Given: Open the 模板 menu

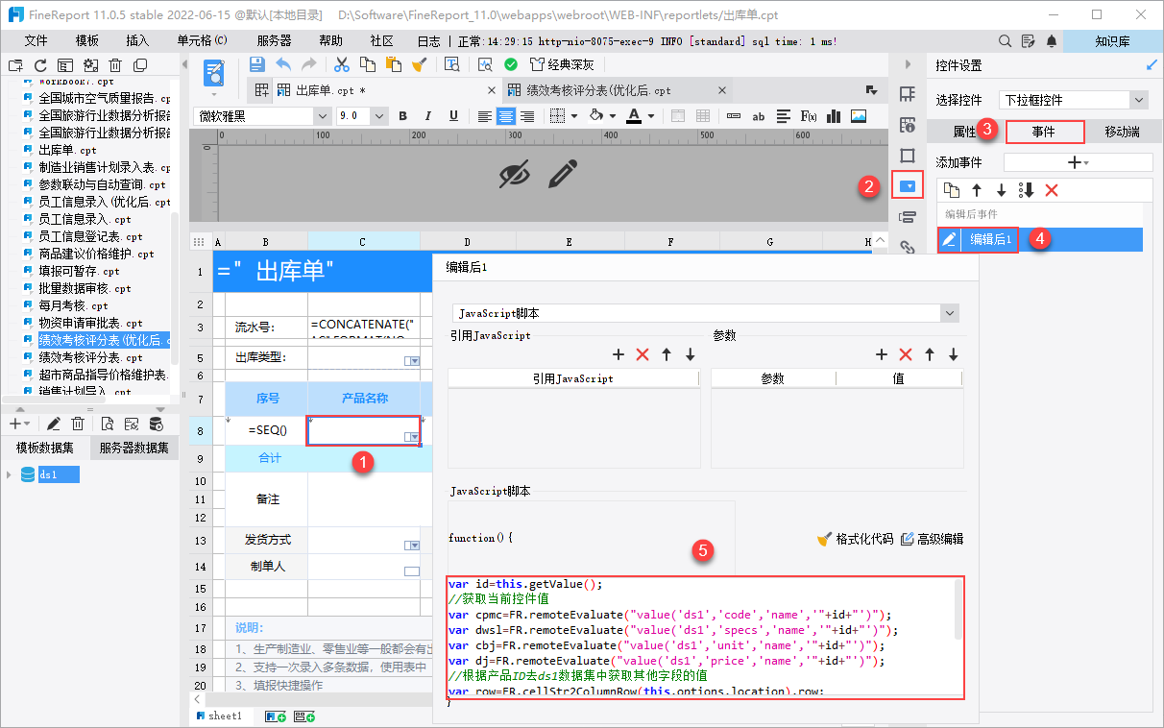Looking at the screenshot, I should click(x=87, y=41).
